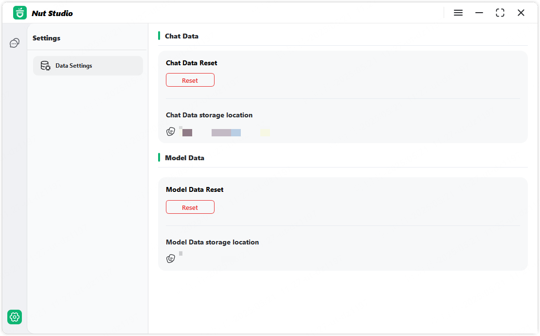
Task: Click the Chat Data storage path text
Action: point(225,132)
